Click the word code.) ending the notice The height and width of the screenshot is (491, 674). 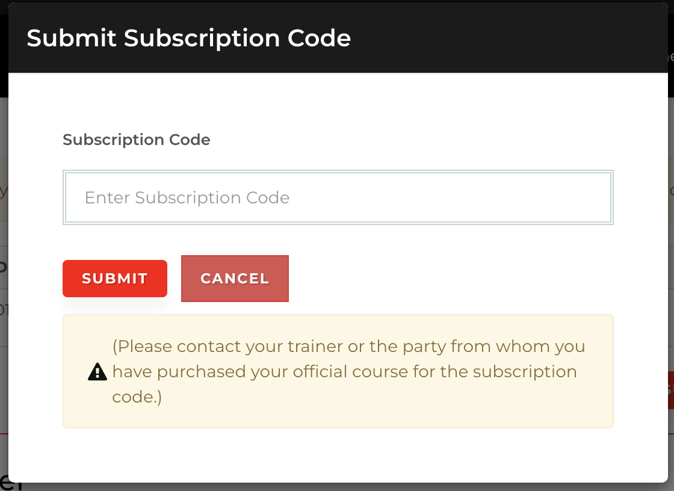[x=137, y=397]
